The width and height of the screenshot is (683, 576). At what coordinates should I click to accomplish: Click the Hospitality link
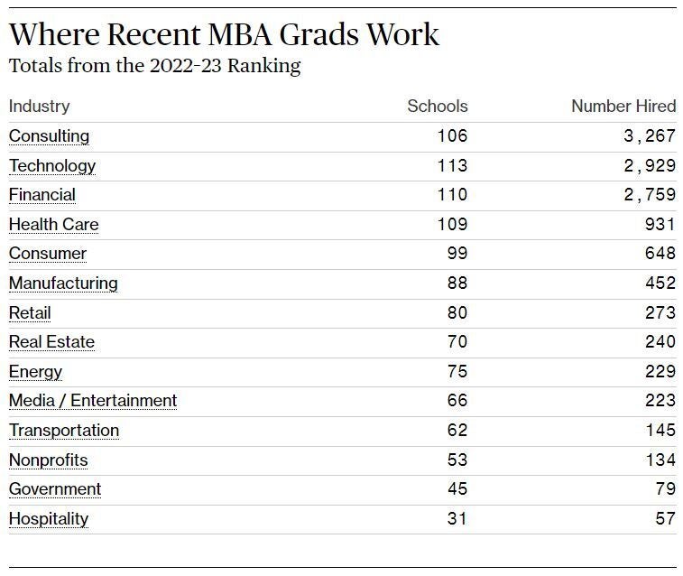point(49,519)
